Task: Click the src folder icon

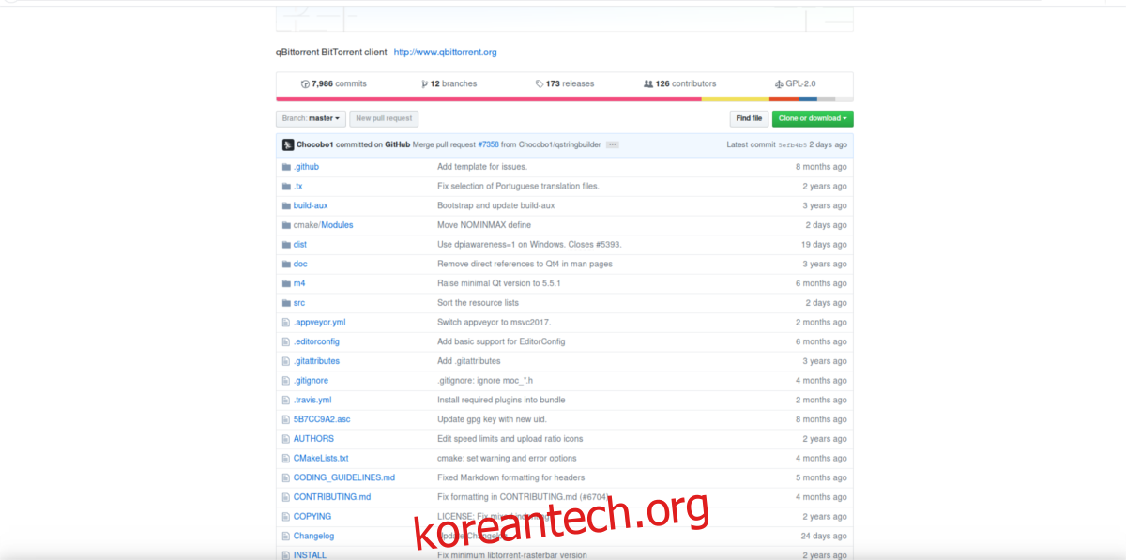Action: click(286, 303)
